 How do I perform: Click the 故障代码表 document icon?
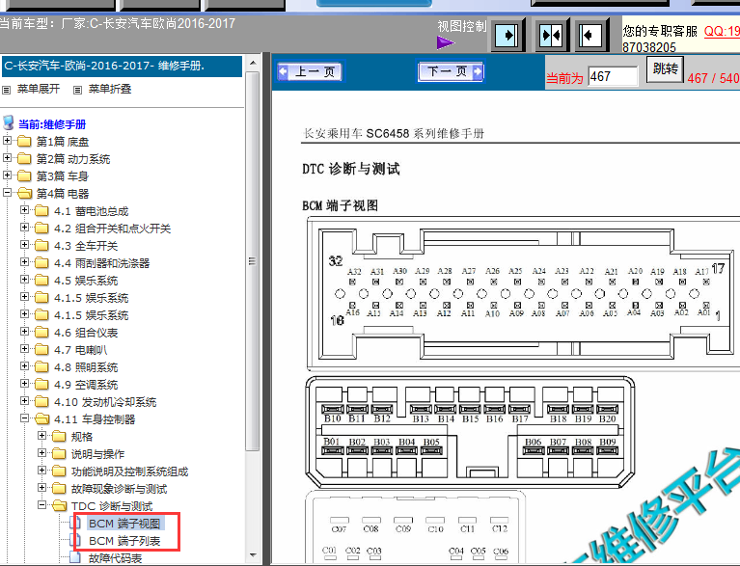(x=75, y=557)
